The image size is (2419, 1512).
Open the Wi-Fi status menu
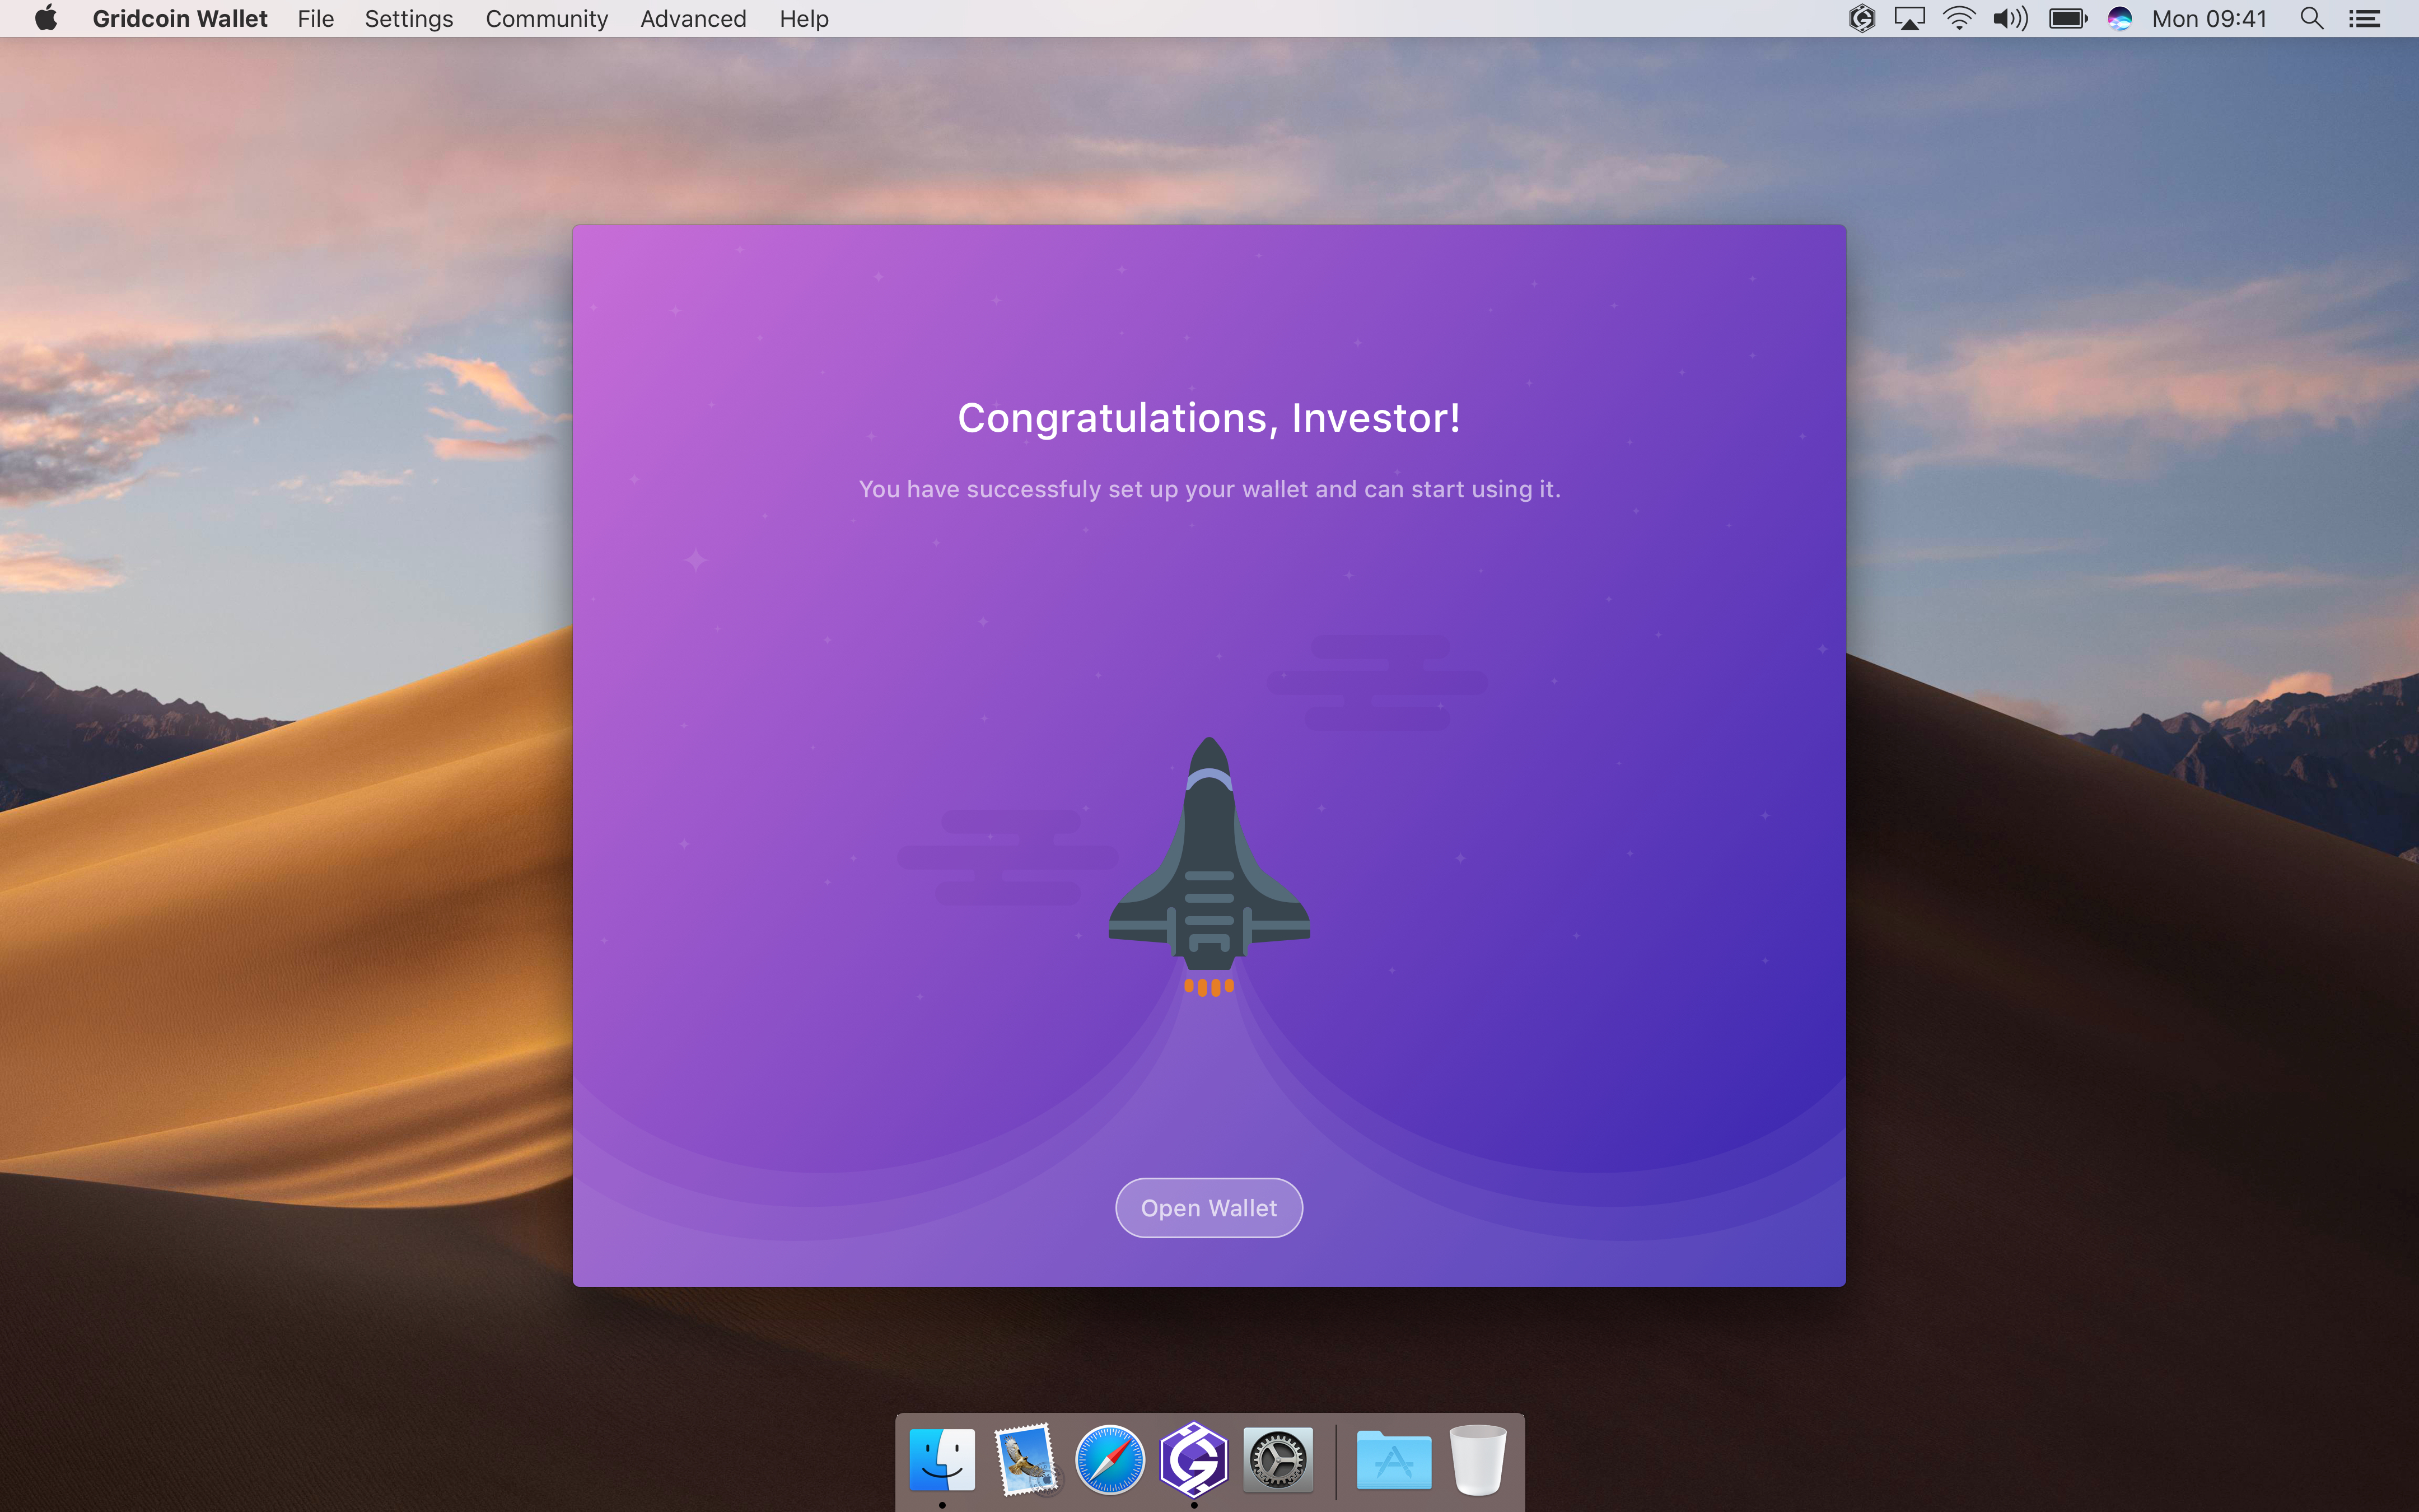click(x=1959, y=18)
